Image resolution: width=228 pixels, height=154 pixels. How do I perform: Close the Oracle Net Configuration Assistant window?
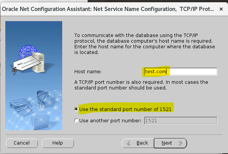coord(221,9)
